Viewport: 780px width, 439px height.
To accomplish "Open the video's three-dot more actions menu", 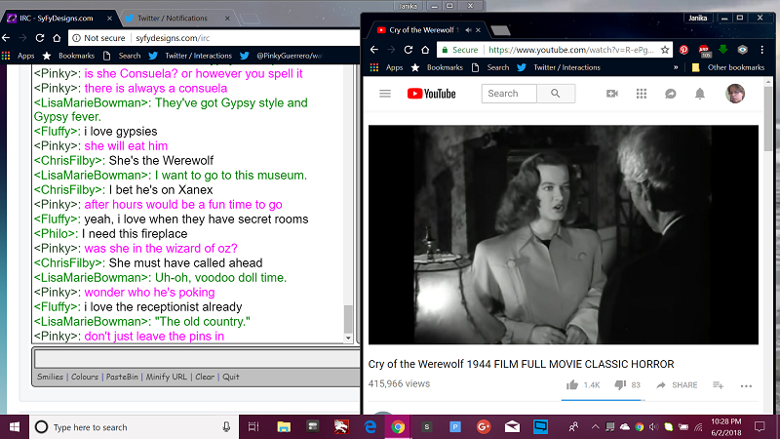I will [746, 385].
